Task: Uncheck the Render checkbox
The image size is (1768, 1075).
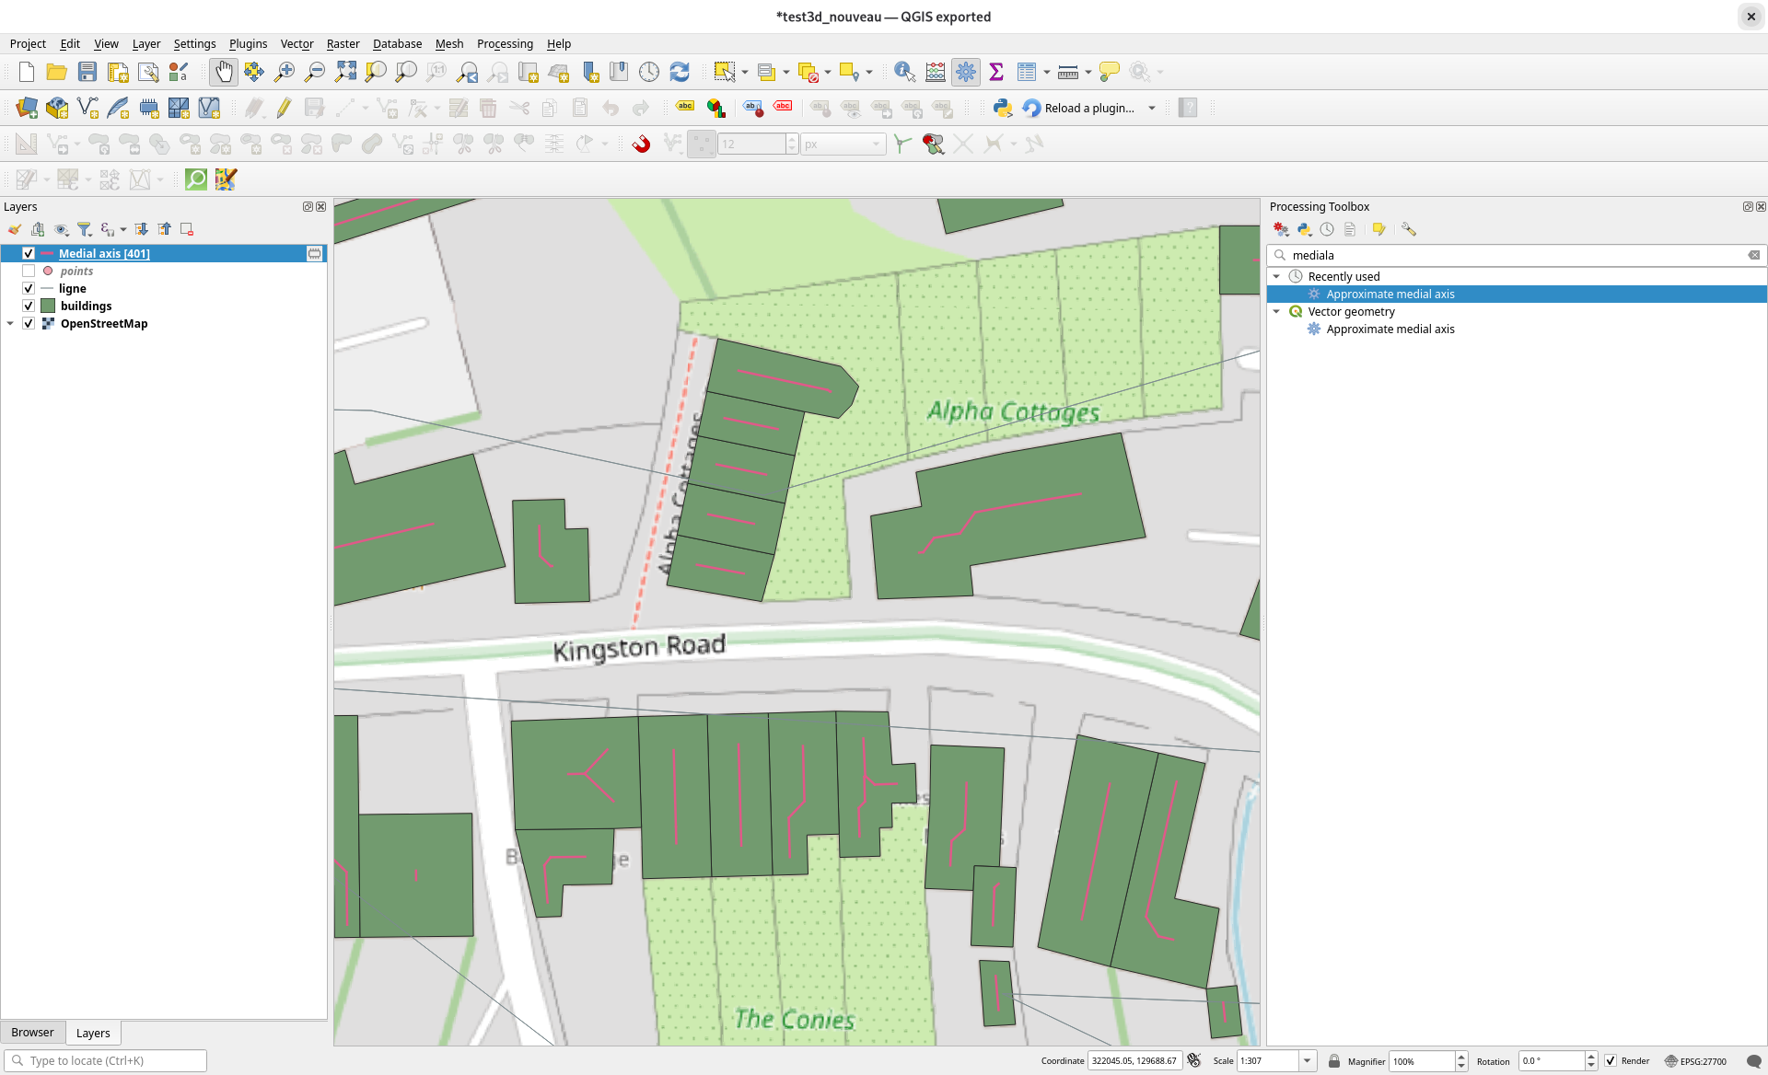Action: [x=1611, y=1060]
